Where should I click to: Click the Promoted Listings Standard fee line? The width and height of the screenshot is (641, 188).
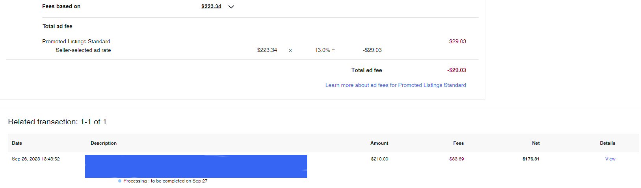76,41
